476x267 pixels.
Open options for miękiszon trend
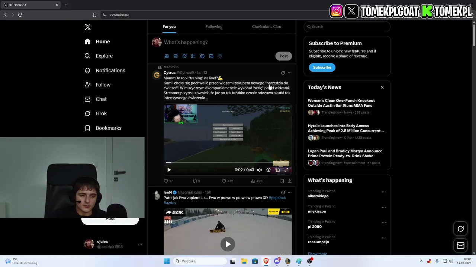pos(384,207)
